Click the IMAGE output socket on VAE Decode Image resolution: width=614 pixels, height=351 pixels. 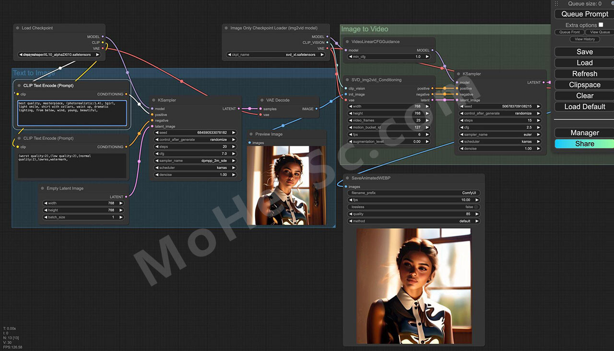317,109
